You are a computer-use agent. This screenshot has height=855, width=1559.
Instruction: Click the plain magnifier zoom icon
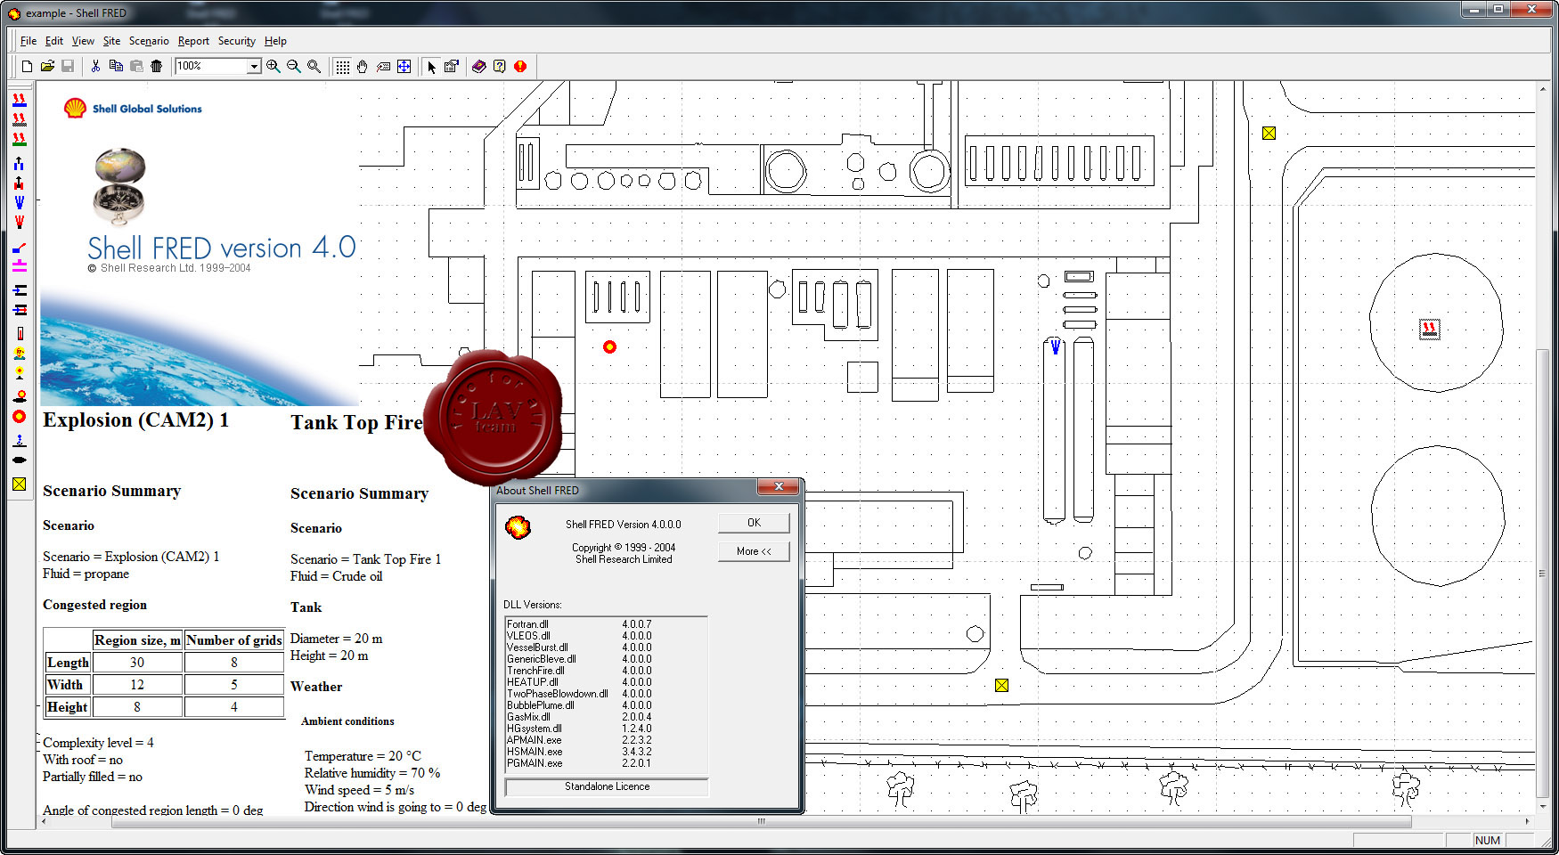(314, 66)
